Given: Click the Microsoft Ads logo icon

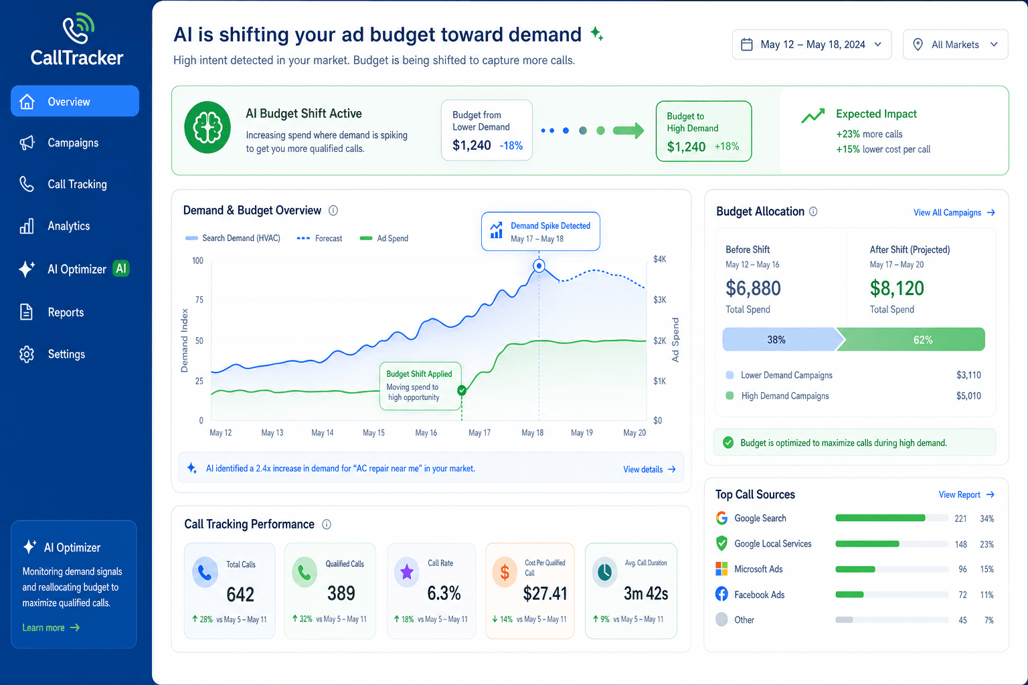Looking at the screenshot, I should pyautogui.click(x=721, y=569).
